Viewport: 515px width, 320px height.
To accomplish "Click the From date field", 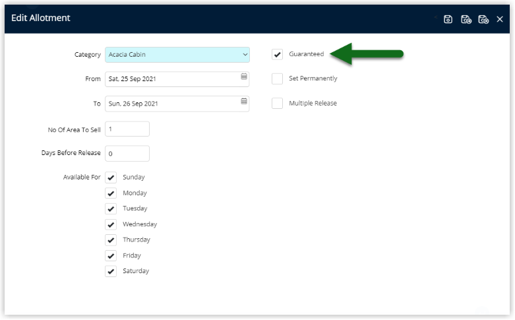I will coord(177,79).
